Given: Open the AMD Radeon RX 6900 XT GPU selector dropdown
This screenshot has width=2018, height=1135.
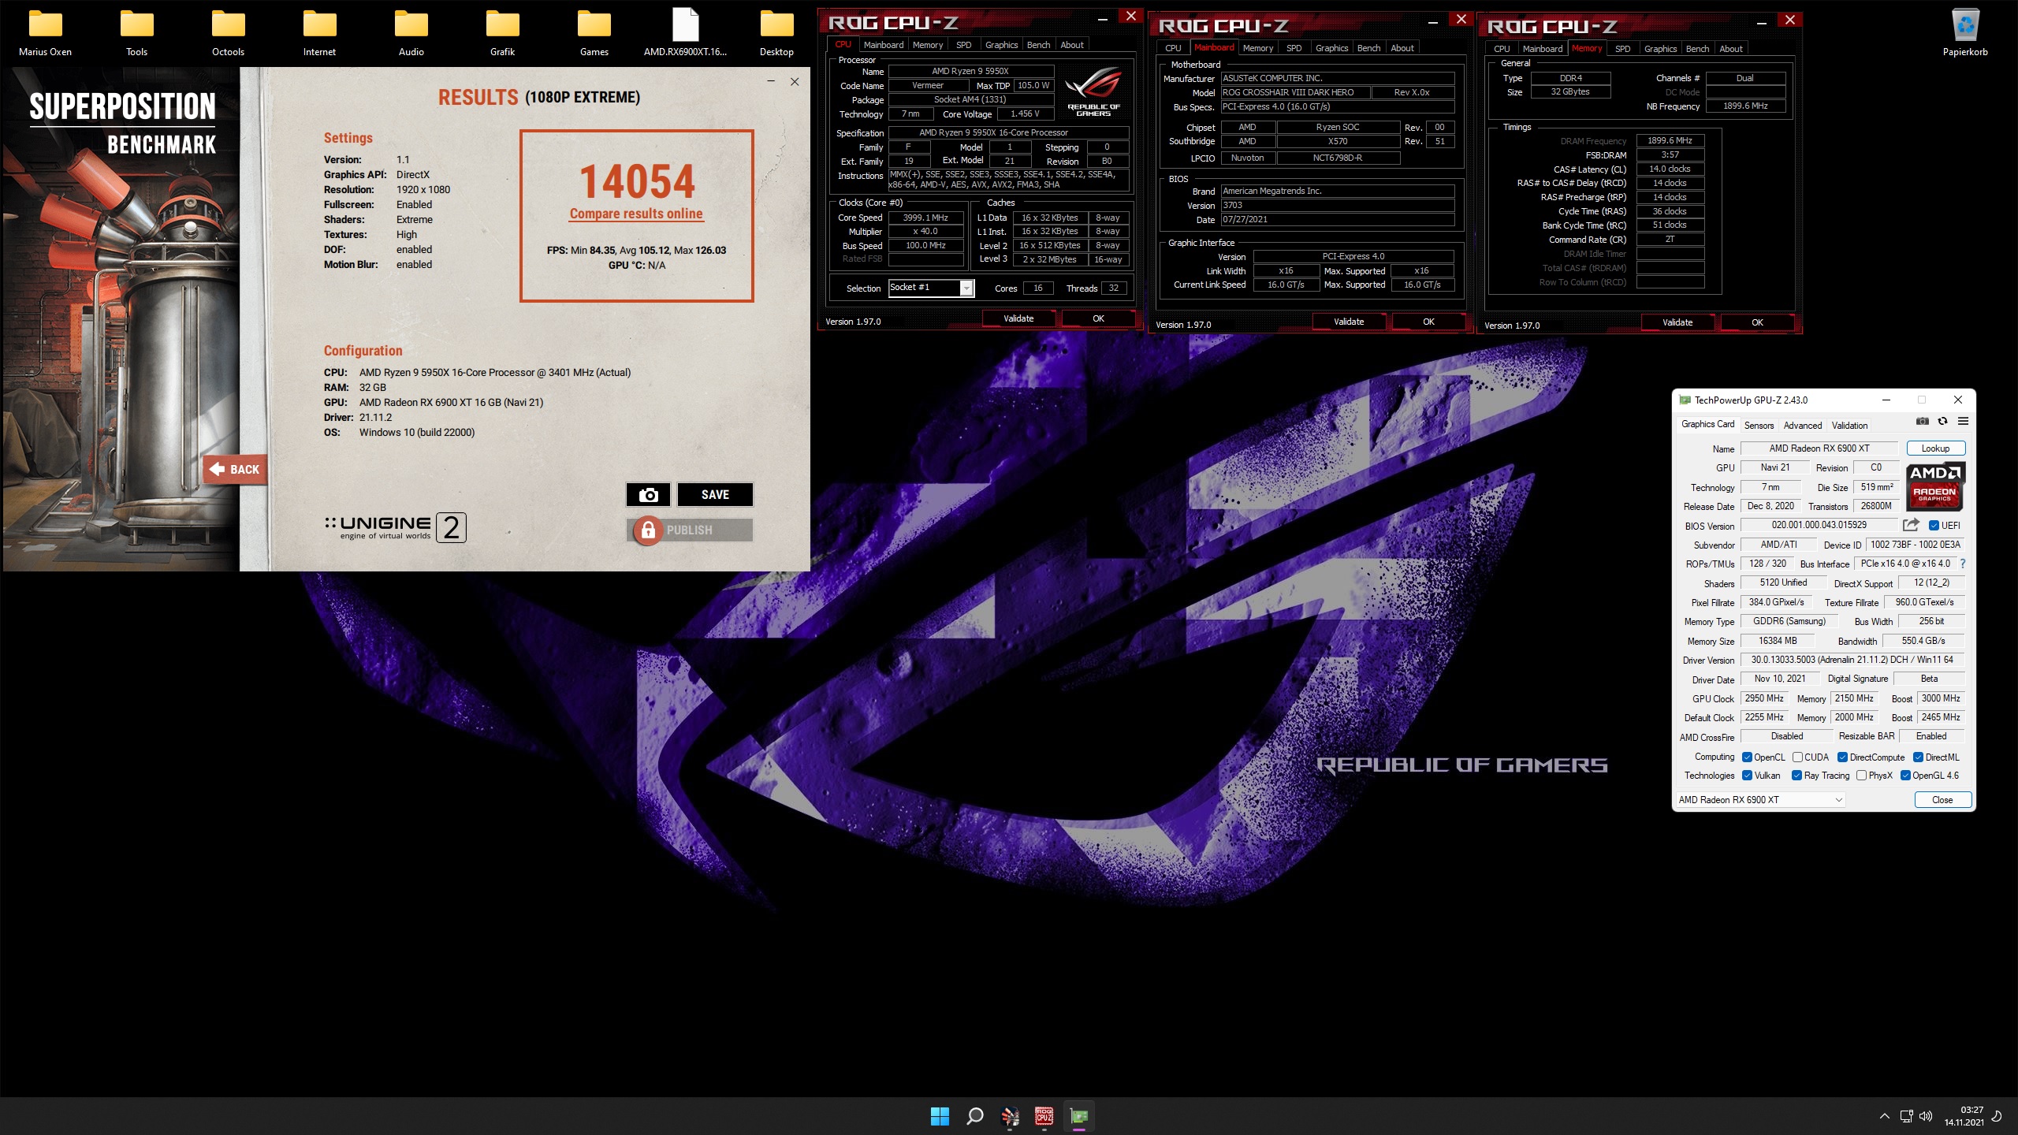Looking at the screenshot, I should point(1760,799).
